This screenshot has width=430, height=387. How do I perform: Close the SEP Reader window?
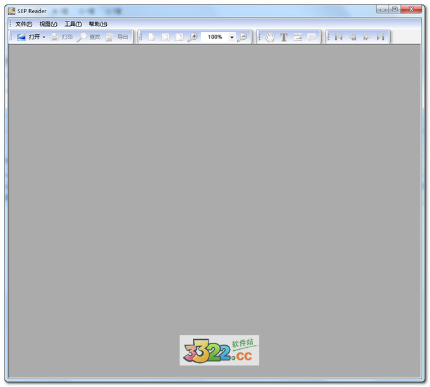pyautogui.click(x=411, y=9)
